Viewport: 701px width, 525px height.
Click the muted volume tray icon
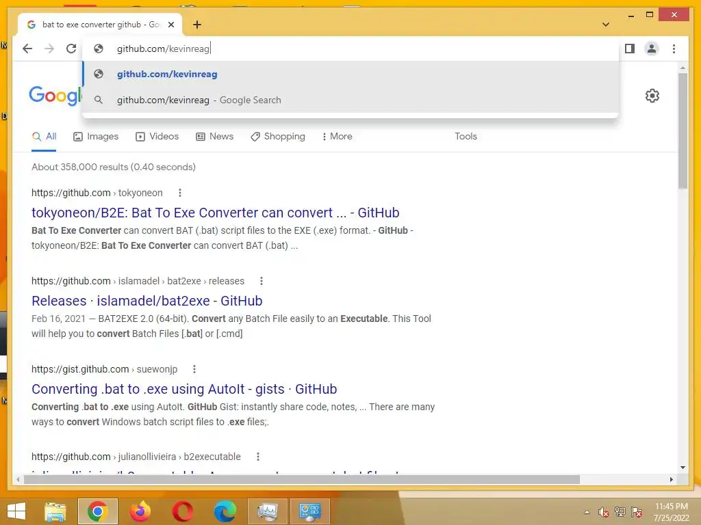[x=604, y=512]
